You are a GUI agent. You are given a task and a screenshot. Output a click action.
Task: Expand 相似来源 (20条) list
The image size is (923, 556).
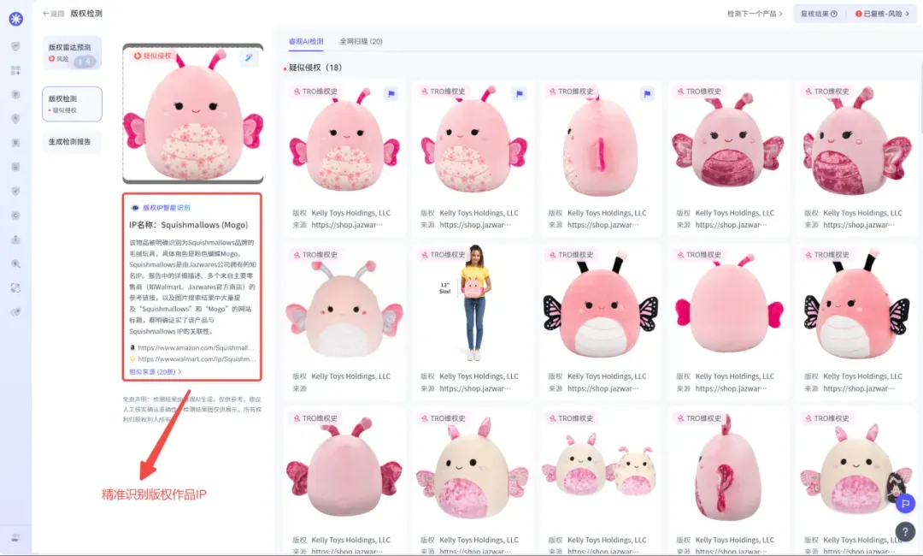pyautogui.click(x=155, y=371)
